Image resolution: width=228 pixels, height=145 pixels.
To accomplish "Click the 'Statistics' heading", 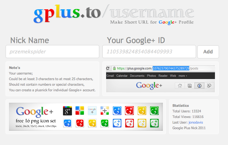I will pos(181,106).
